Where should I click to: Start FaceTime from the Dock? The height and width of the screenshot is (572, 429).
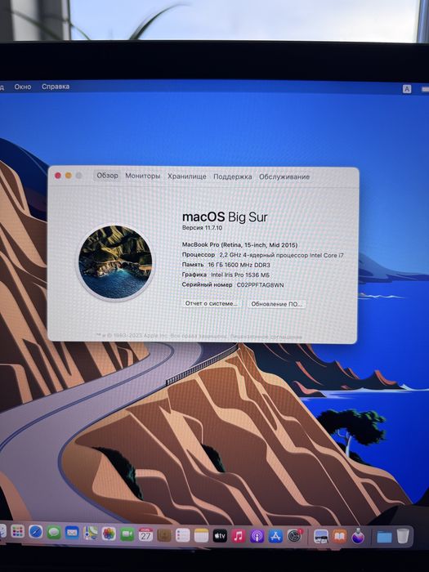127,534
